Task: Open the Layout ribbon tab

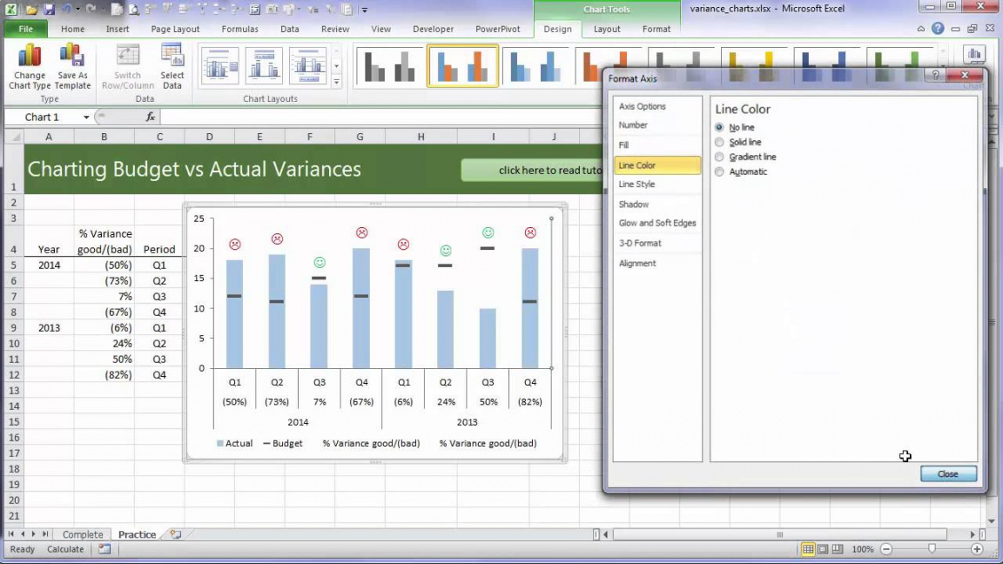Action: [x=607, y=29]
